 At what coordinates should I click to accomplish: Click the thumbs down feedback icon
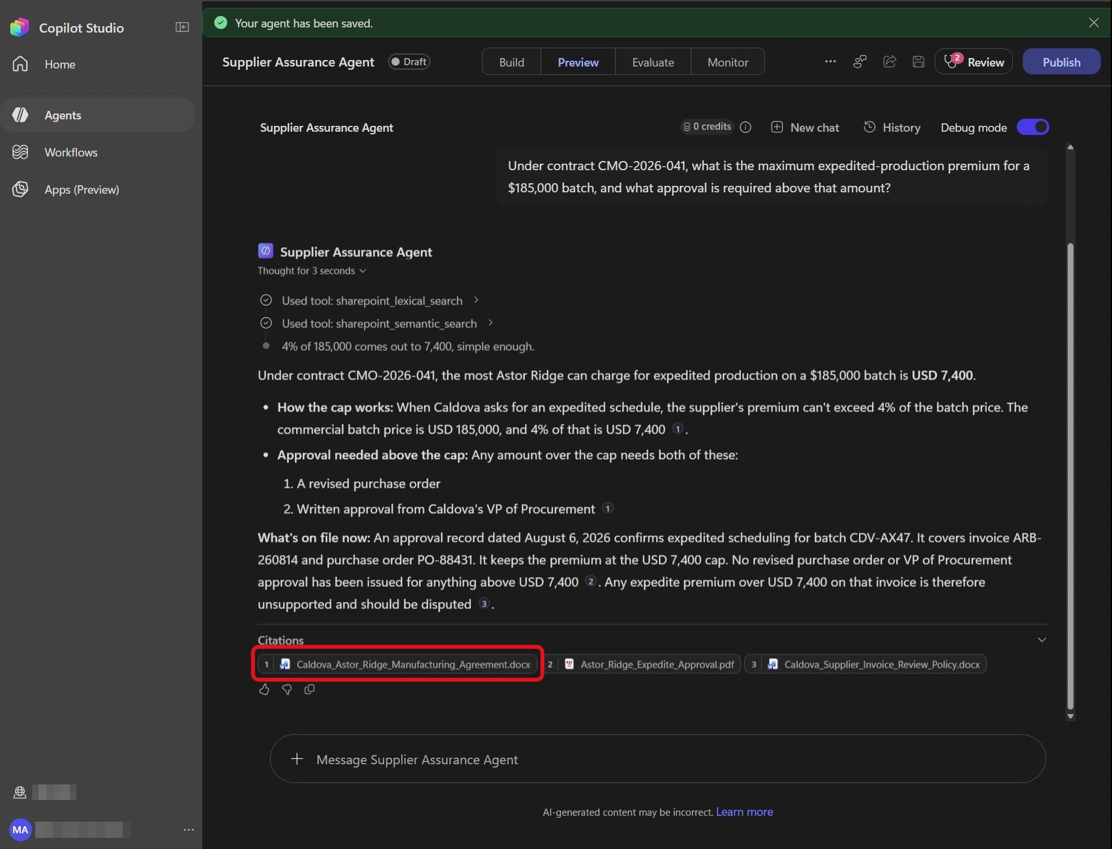[286, 689]
